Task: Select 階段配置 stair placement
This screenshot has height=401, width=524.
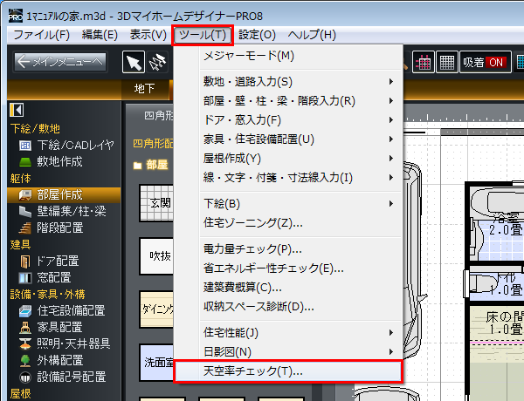Action: click(x=60, y=228)
